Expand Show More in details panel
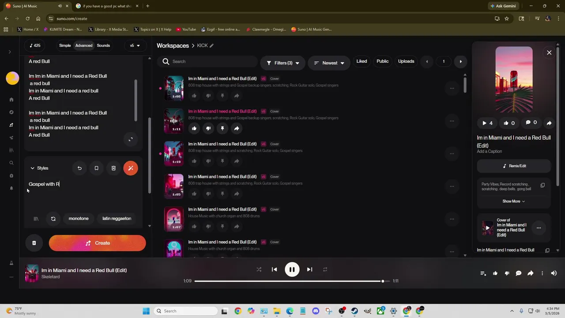The height and width of the screenshot is (318, 565). [x=514, y=201]
